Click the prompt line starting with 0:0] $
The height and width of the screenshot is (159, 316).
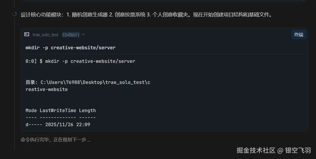(x=80, y=61)
